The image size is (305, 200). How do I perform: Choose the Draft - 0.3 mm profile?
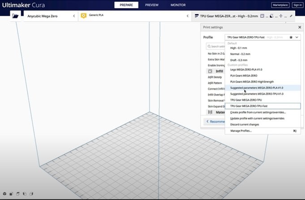click(239, 60)
